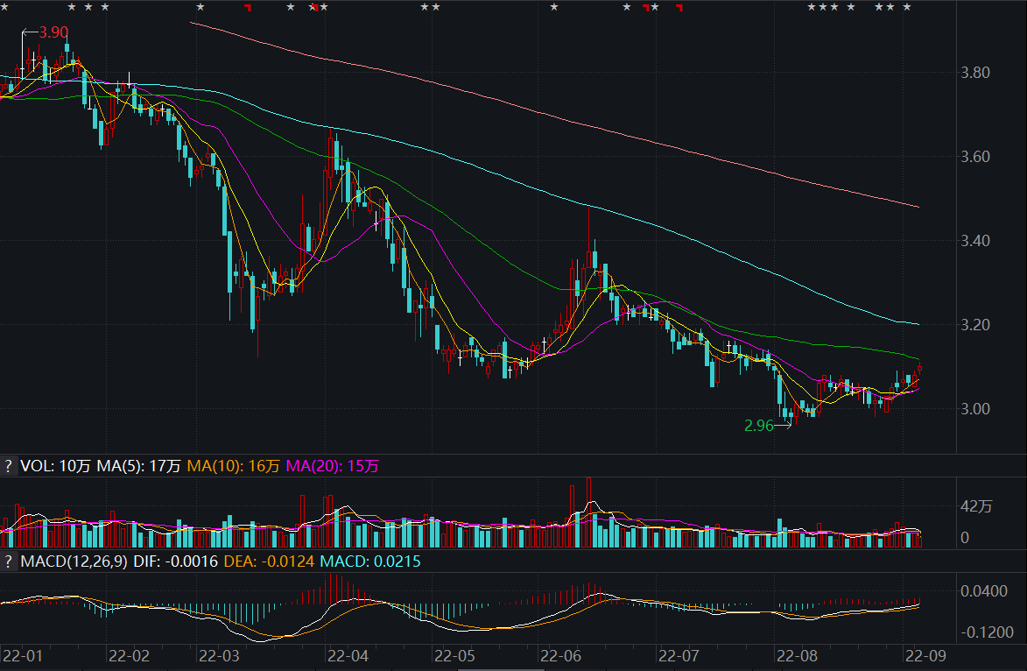Click the cyan MACD: 0.0215 value
This screenshot has height=671, width=1027.
coord(370,561)
